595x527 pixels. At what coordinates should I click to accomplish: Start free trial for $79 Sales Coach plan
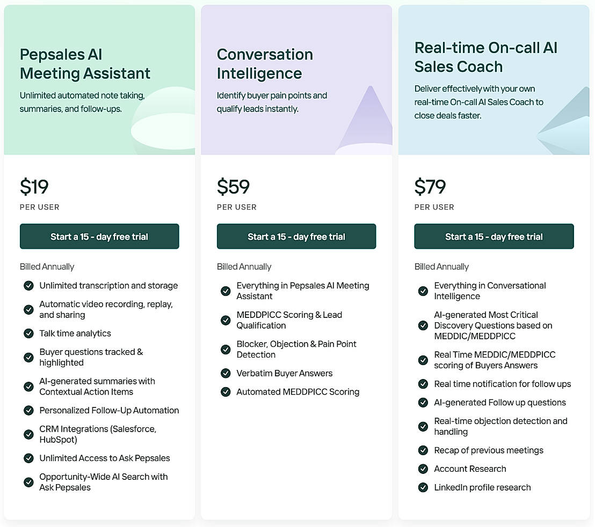[494, 236]
